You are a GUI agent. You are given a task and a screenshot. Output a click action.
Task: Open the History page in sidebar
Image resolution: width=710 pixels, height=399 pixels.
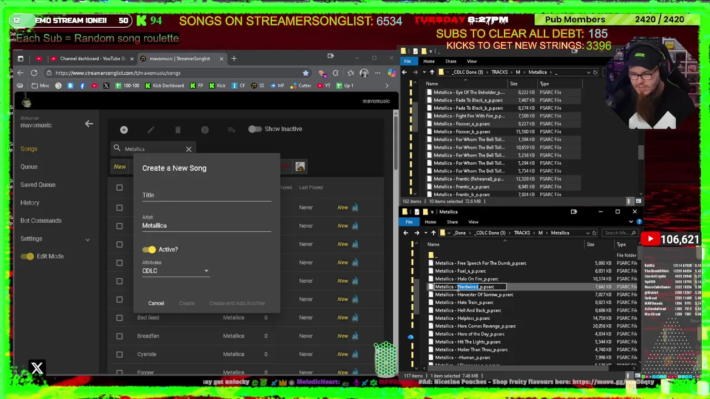[x=30, y=203]
